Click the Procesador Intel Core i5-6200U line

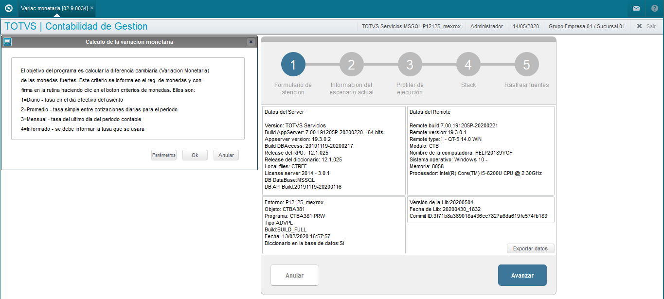(476, 173)
